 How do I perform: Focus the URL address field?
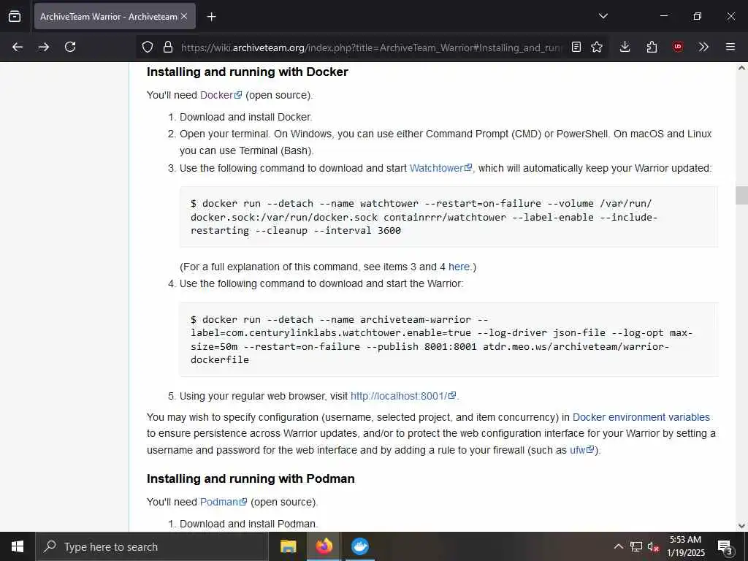tap(372, 47)
